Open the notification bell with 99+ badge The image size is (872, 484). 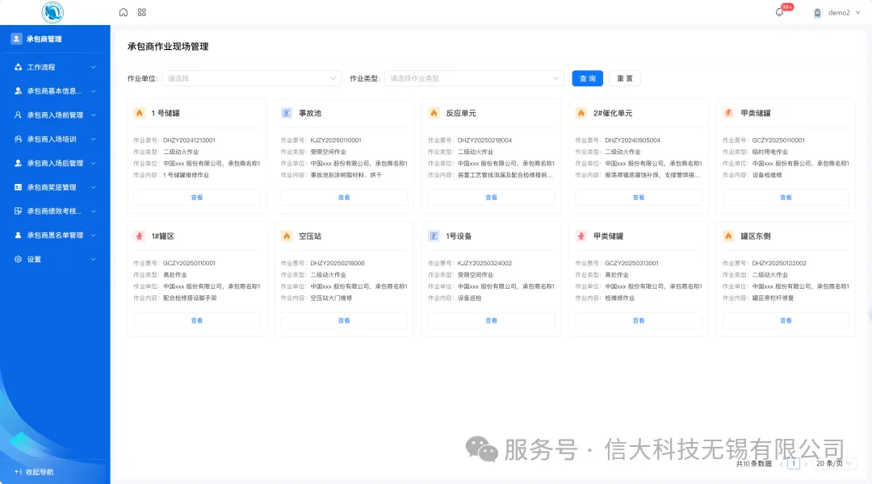coord(779,12)
